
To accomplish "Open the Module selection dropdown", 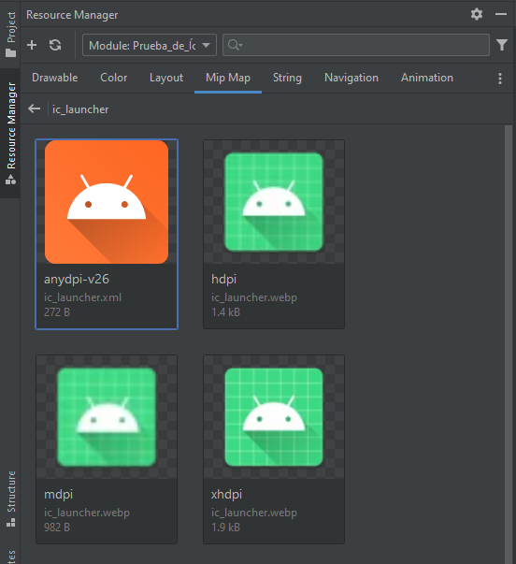I will pyautogui.click(x=150, y=45).
